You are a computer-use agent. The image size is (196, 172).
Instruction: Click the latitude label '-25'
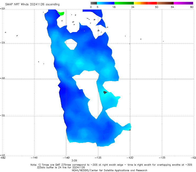click(3, 43)
